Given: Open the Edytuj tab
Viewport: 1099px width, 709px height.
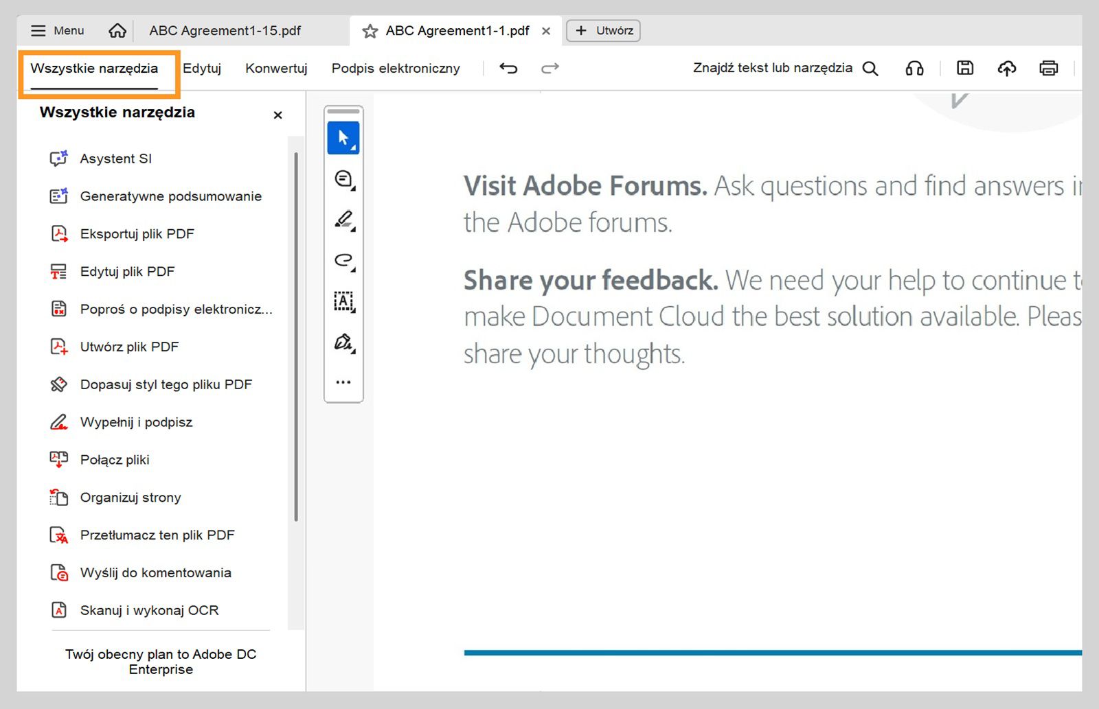Looking at the screenshot, I should tap(202, 69).
